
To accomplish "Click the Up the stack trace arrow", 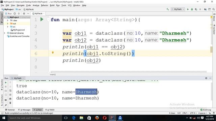I will click(10, 83).
